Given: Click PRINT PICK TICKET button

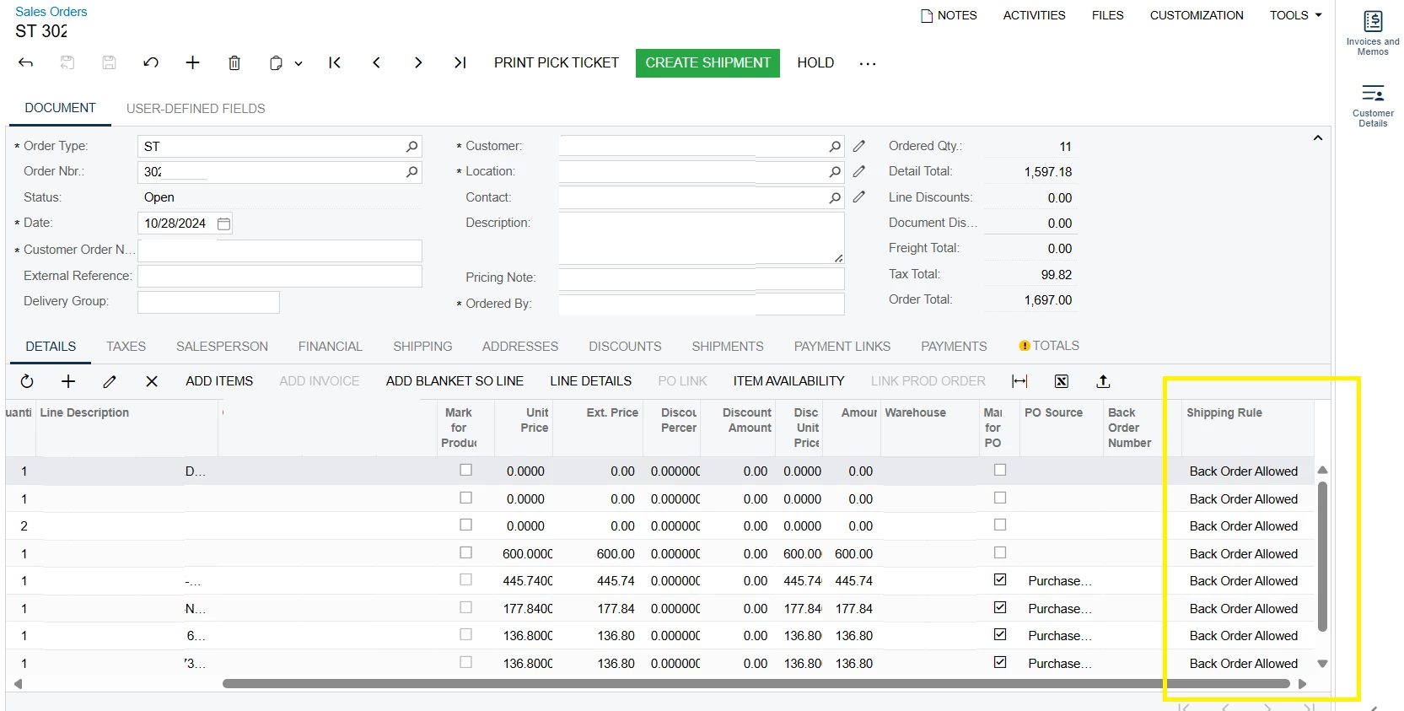Looking at the screenshot, I should coord(557,63).
